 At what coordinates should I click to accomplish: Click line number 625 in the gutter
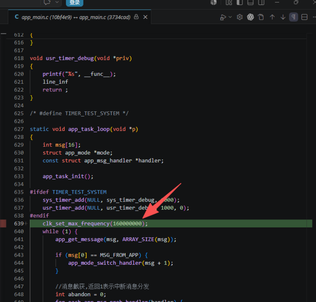point(19,113)
